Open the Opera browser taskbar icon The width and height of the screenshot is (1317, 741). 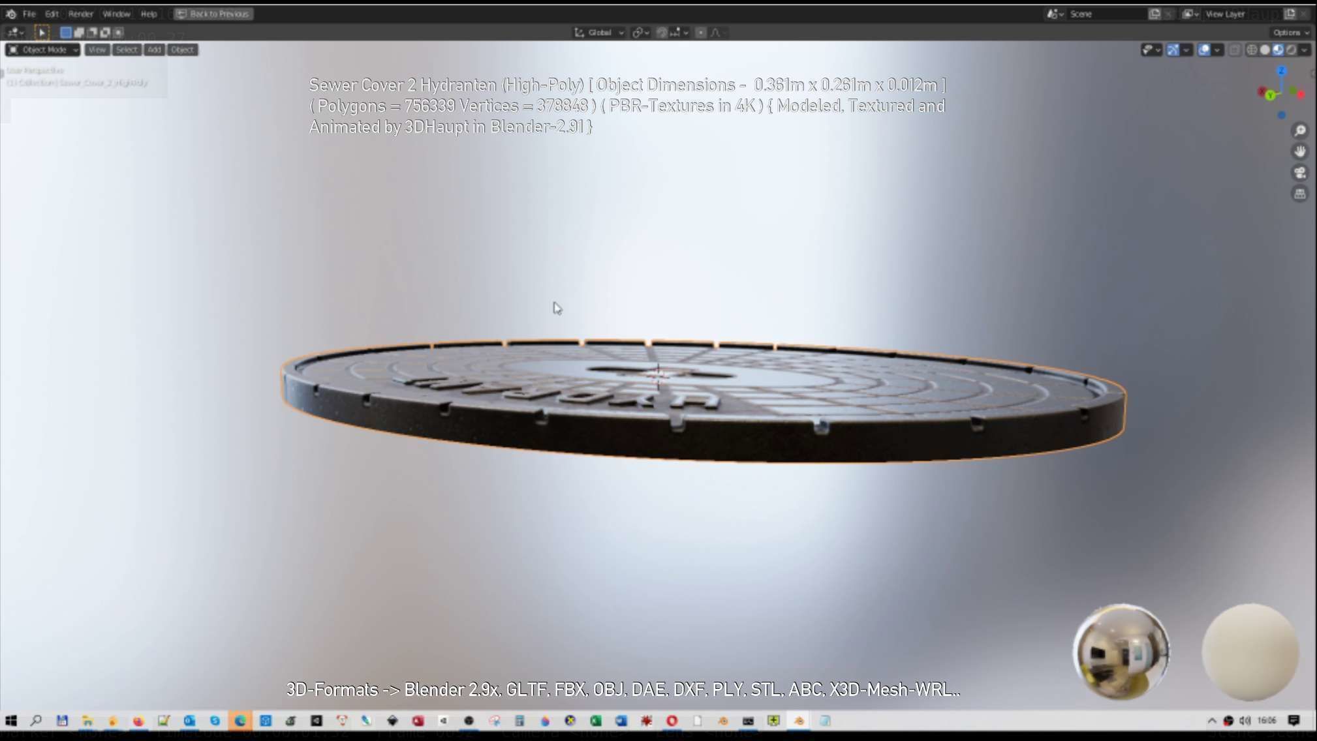[x=672, y=721]
